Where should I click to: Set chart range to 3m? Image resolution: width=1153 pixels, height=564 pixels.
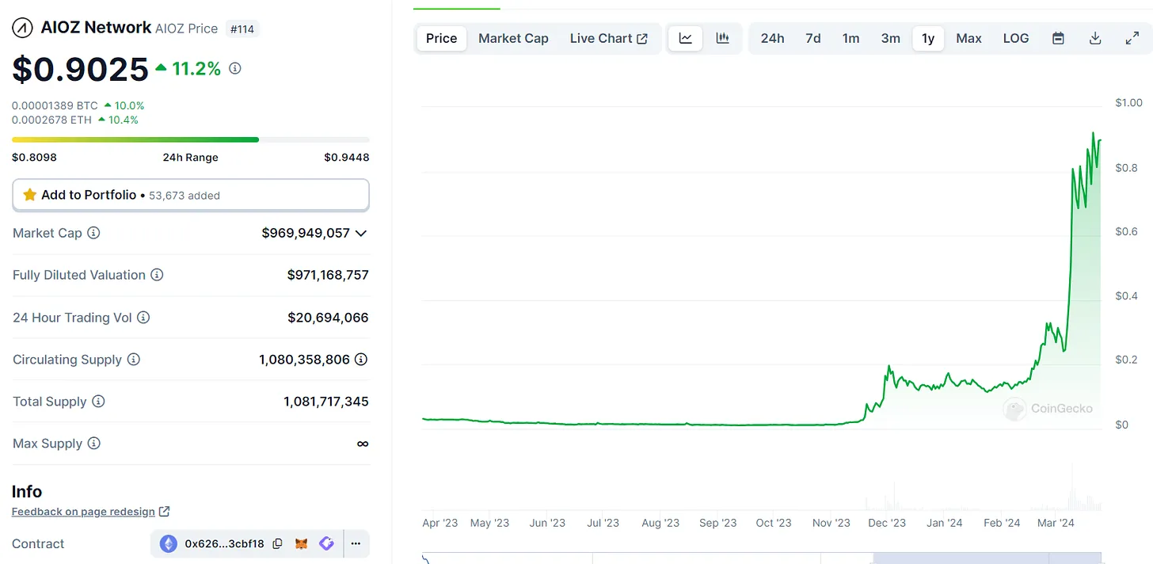point(890,38)
